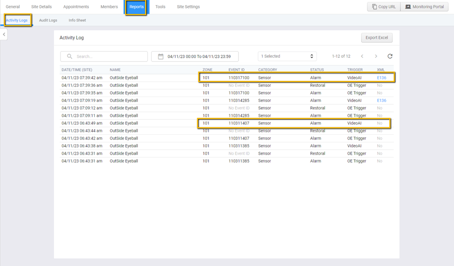The width and height of the screenshot is (454, 266).
Task: Click event ID 110311407 in 06:43:49 row
Action: [x=239, y=123]
